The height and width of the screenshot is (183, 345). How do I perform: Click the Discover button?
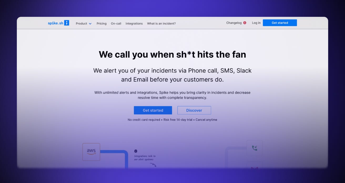pyautogui.click(x=194, y=110)
